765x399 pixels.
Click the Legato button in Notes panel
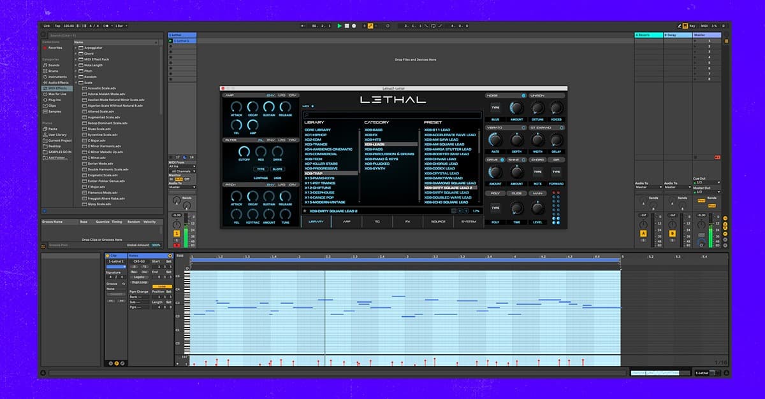[x=138, y=277]
